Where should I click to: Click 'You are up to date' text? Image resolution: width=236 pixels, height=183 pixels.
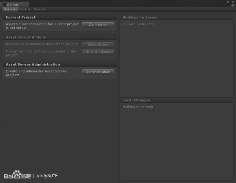(138, 24)
